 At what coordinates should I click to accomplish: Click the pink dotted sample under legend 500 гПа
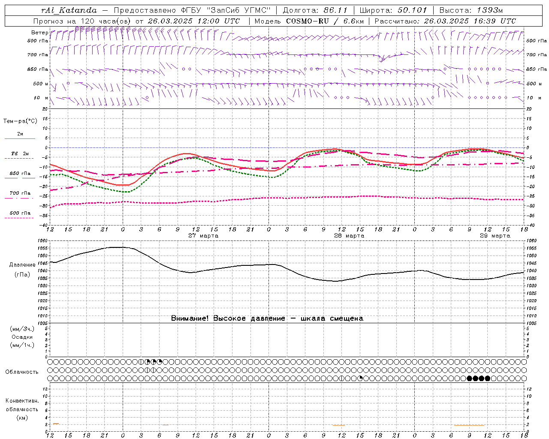coord(19,218)
